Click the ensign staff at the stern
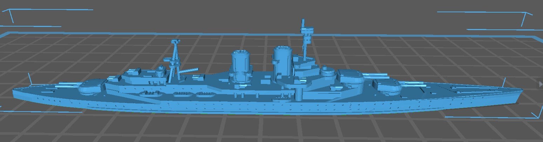 click(x=30, y=79)
